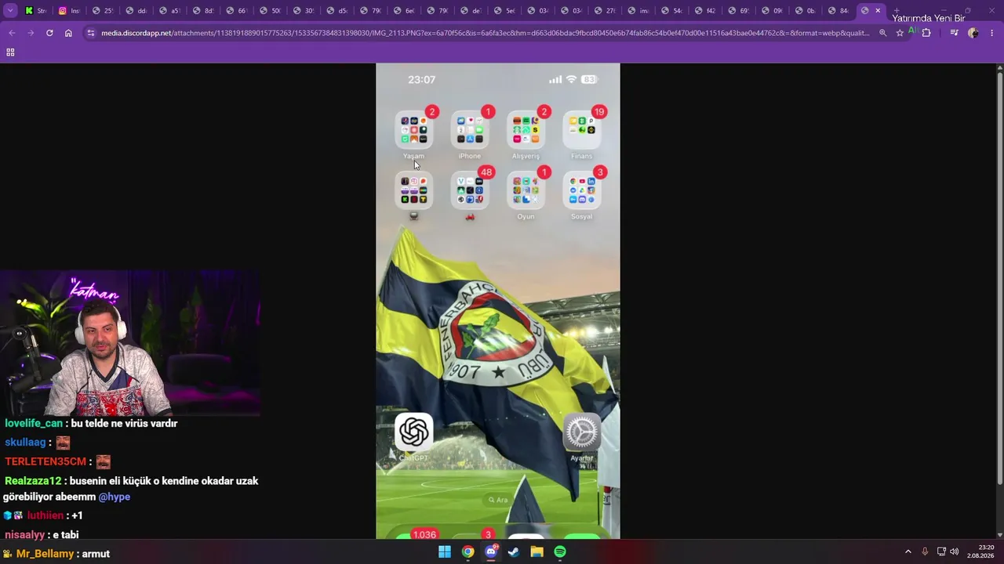Open the Yaşam app folder

(414, 130)
